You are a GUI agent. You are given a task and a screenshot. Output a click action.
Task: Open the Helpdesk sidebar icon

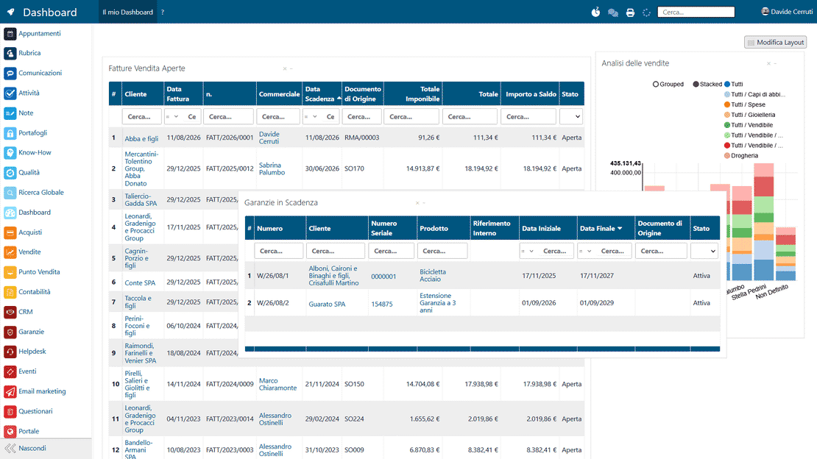(10, 352)
